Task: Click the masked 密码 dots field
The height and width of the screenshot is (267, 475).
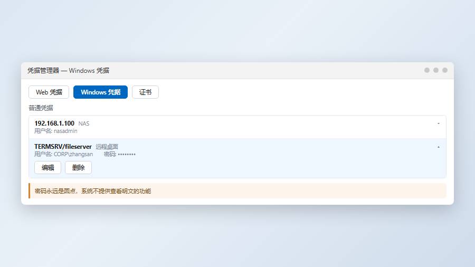Action: click(127, 155)
